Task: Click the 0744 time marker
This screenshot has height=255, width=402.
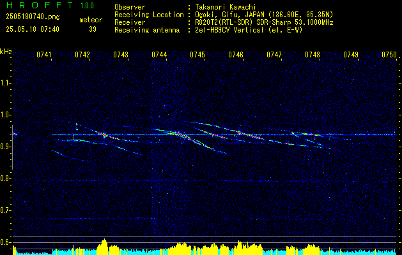Action: pyautogui.click(x=159, y=55)
